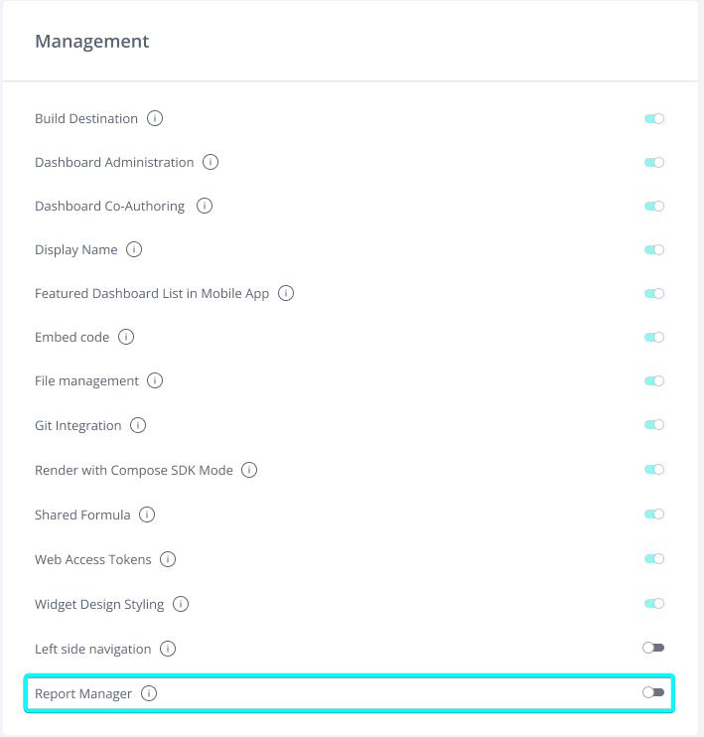Click the Embed code info icon
This screenshot has height=737, width=704.
(x=126, y=338)
